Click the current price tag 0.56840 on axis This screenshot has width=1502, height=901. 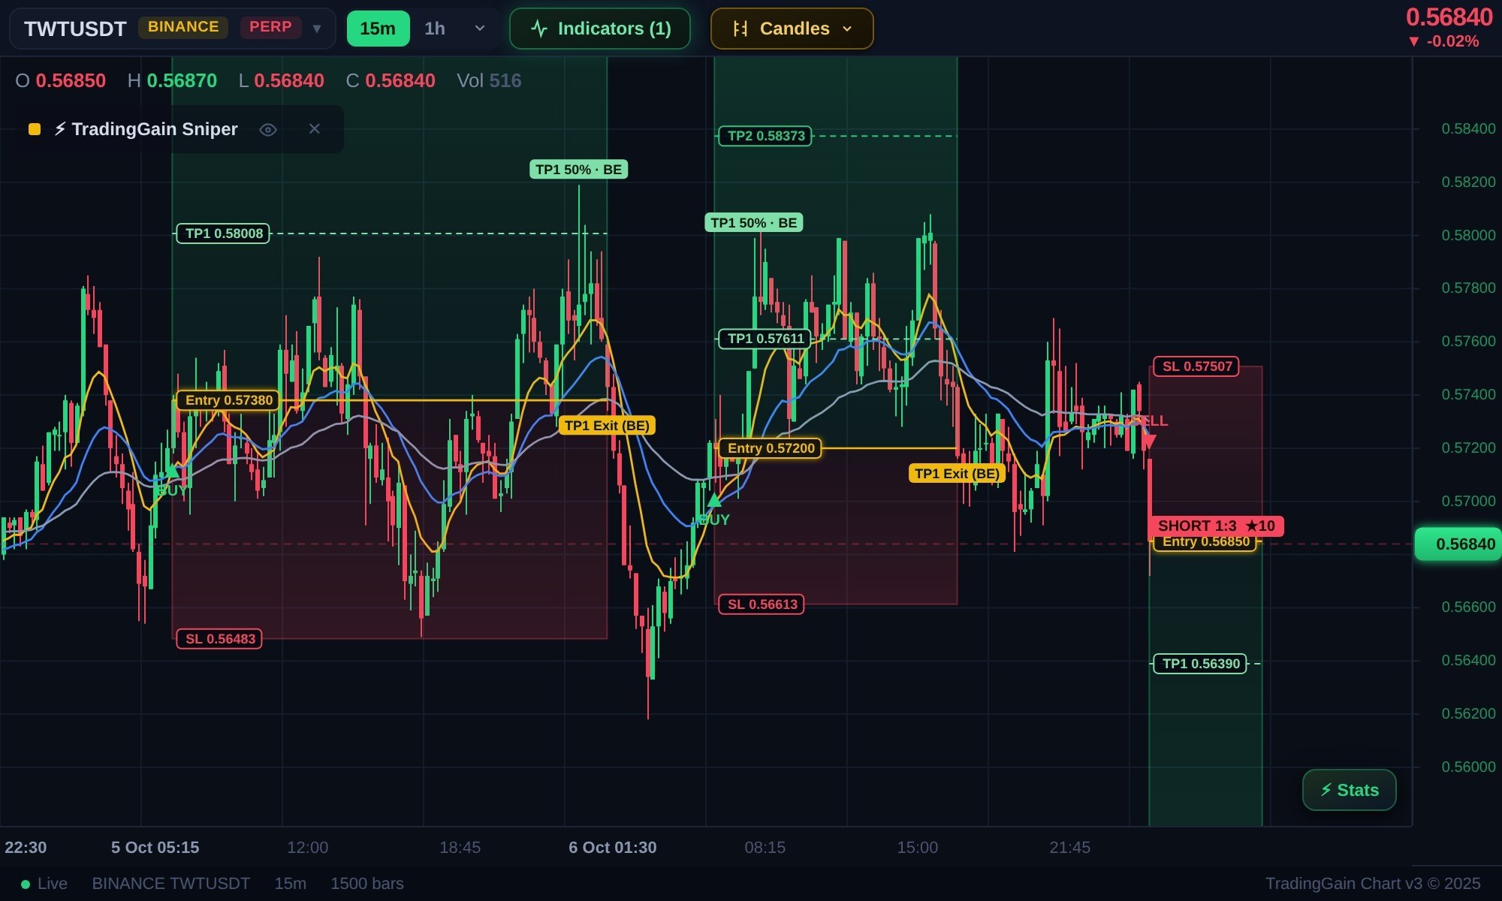1458,544
